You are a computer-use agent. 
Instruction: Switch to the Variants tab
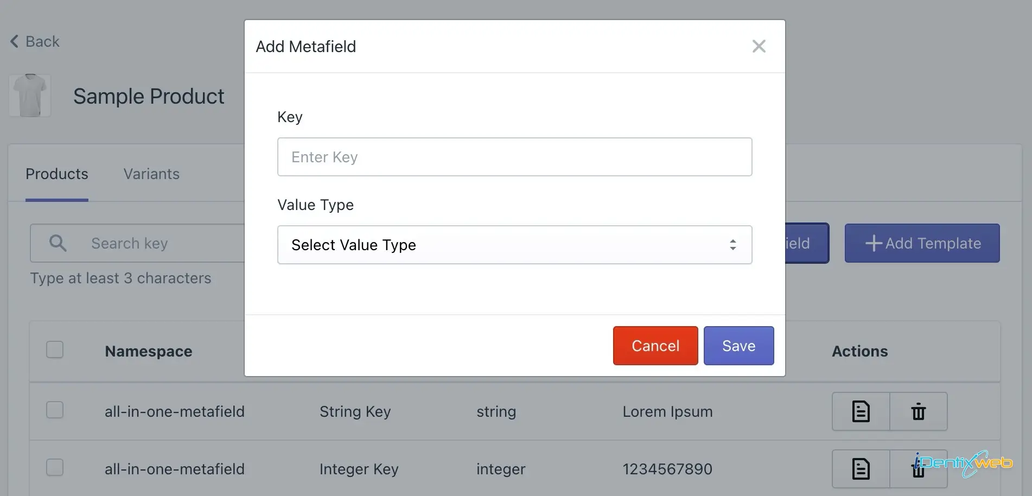click(151, 174)
